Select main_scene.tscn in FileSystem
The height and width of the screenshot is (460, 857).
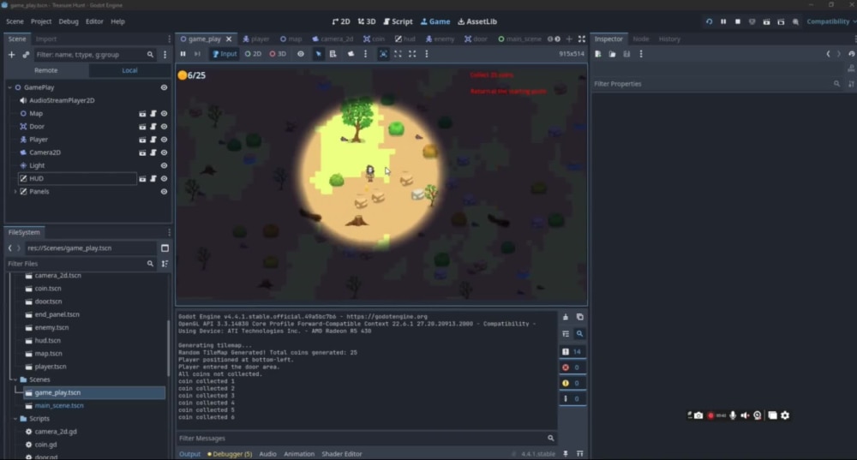[x=59, y=406]
